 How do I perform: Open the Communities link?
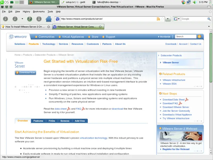pos(46,37)
